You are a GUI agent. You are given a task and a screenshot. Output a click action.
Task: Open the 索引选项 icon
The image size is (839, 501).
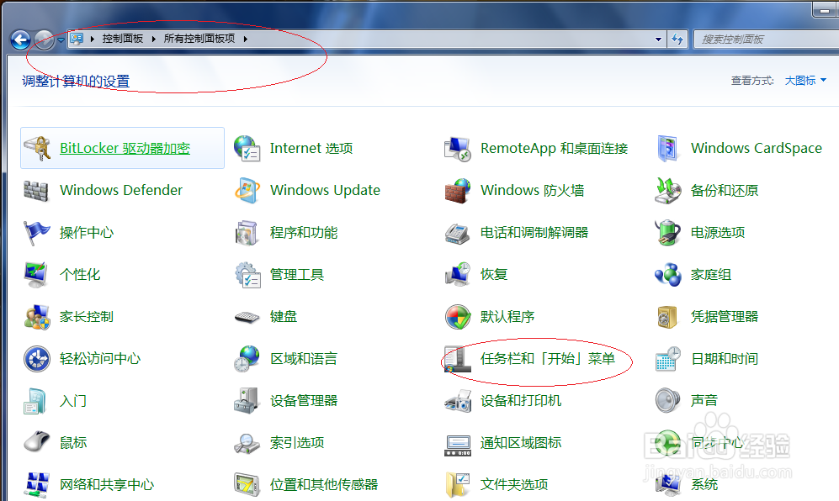[x=247, y=443]
